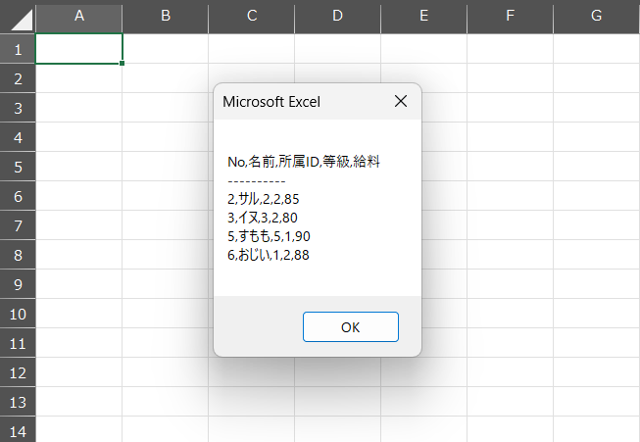640x442 pixels.
Task: Close the Microsoft Excel message box
Action: coord(401,101)
